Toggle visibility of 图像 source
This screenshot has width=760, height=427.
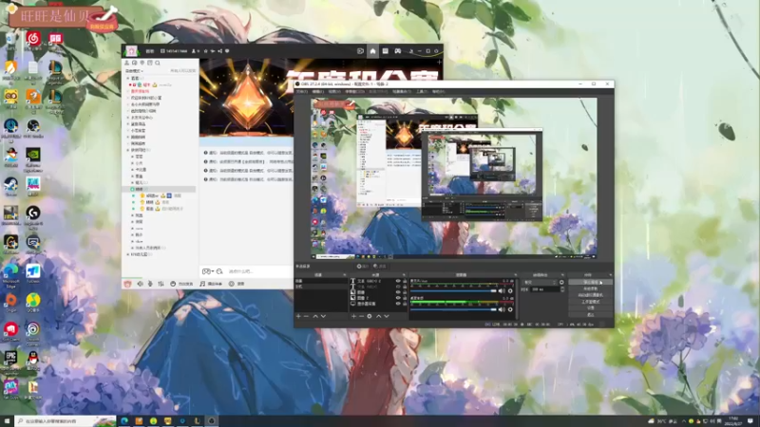pos(398,292)
